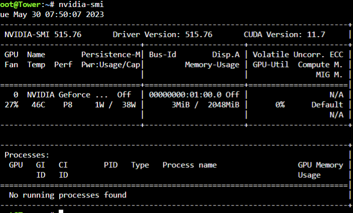Click the typed 'nvidia-smi' command

(x=81, y=5)
